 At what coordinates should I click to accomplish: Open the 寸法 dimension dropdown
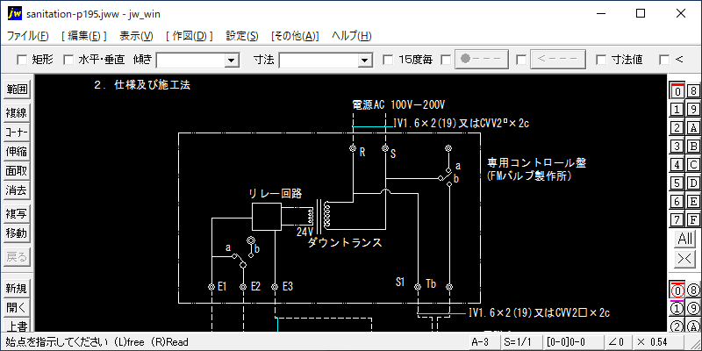pyautogui.click(x=365, y=60)
